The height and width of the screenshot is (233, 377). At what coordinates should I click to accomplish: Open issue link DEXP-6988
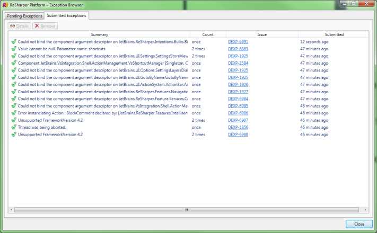click(x=238, y=135)
